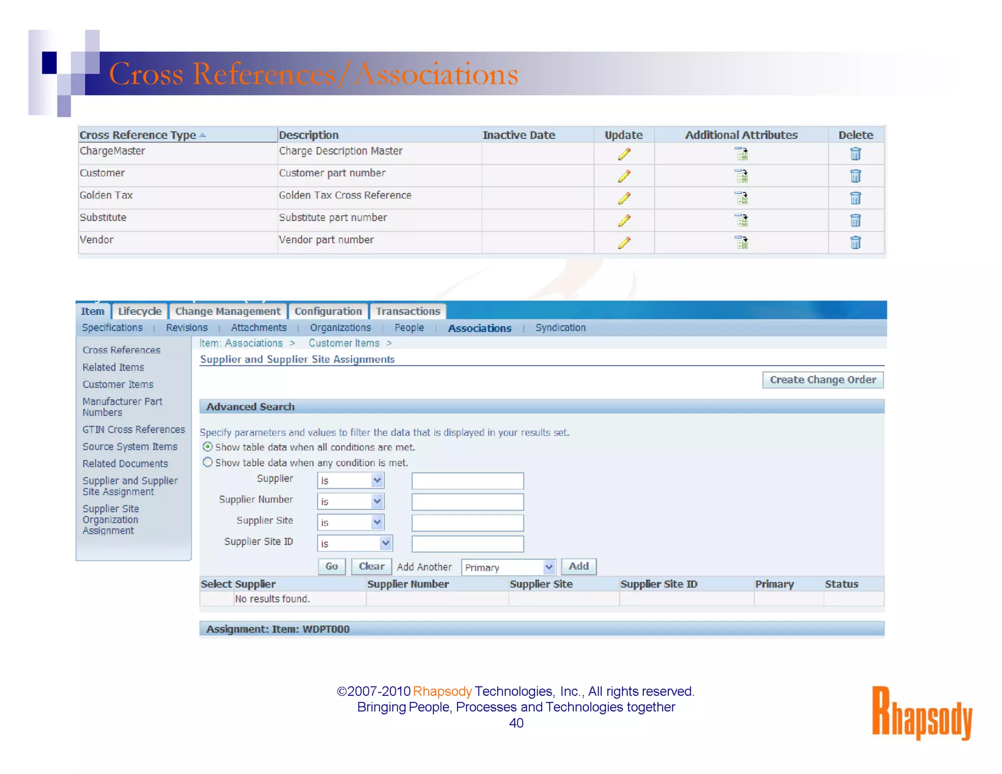
Task: Switch to the Lifecycle tab
Action: coord(139,311)
